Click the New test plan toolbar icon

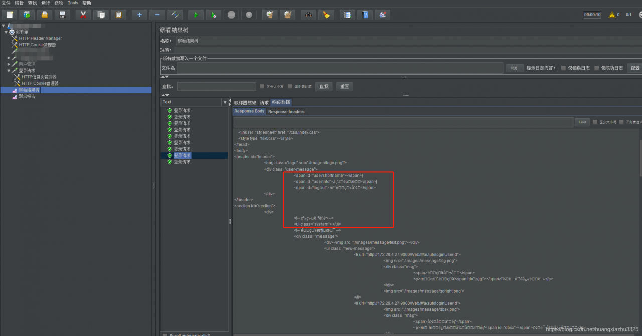click(10, 15)
